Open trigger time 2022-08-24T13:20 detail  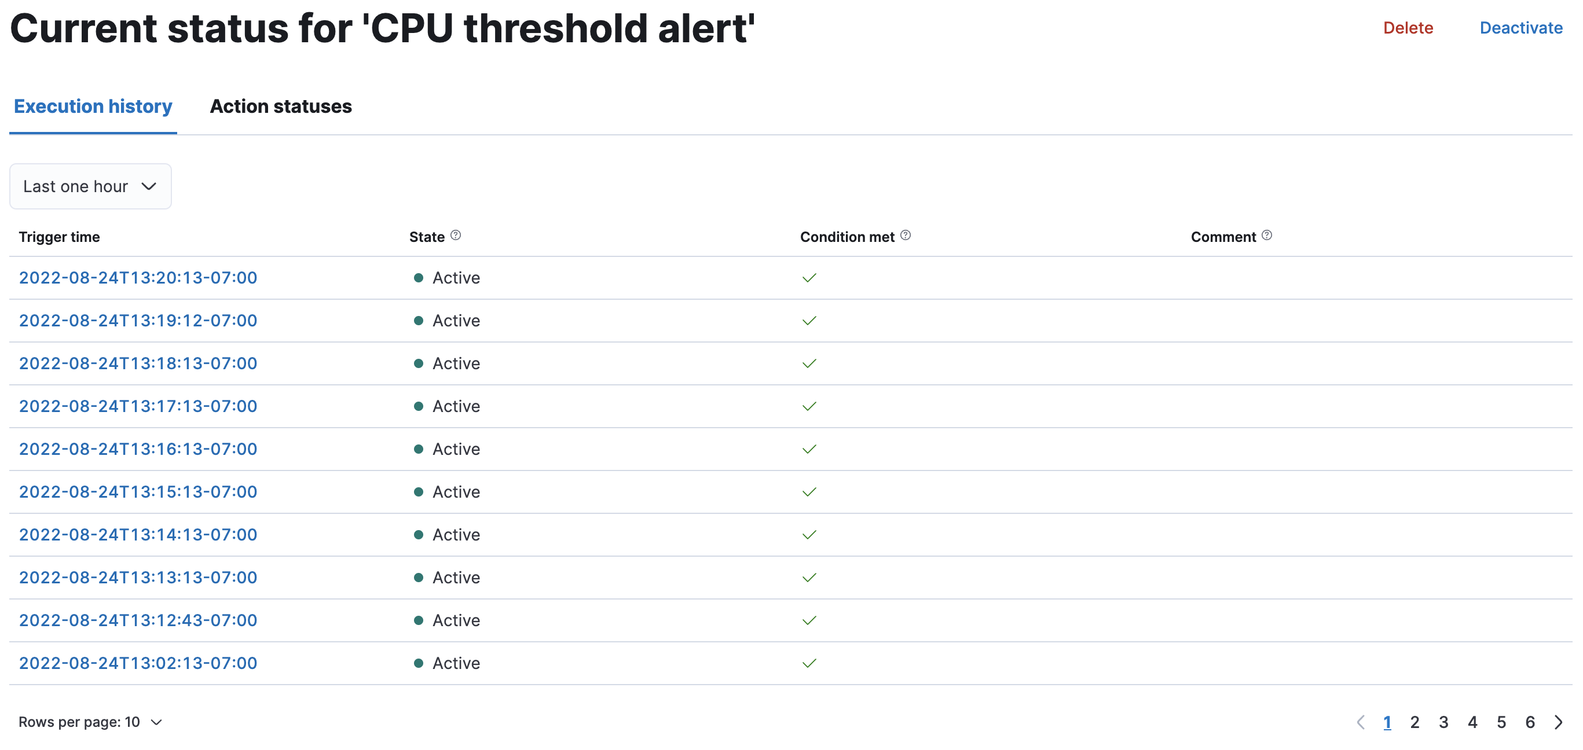coord(138,278)
